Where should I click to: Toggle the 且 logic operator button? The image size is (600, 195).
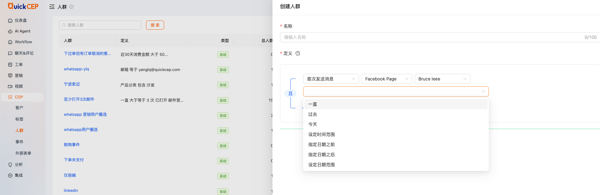coord(290,93)
